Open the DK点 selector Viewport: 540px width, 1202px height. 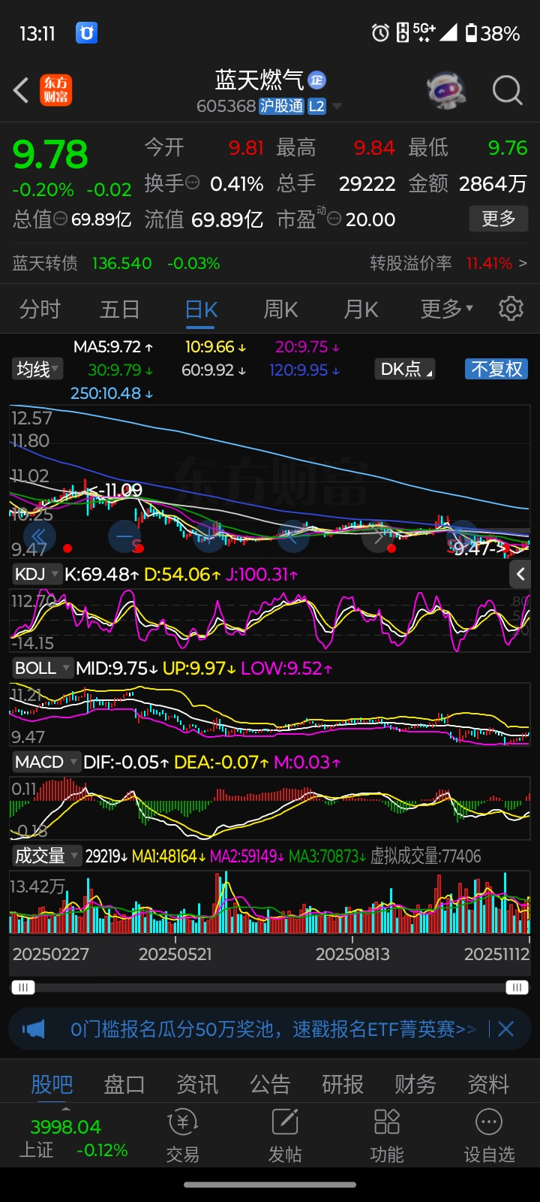point(406,369)
